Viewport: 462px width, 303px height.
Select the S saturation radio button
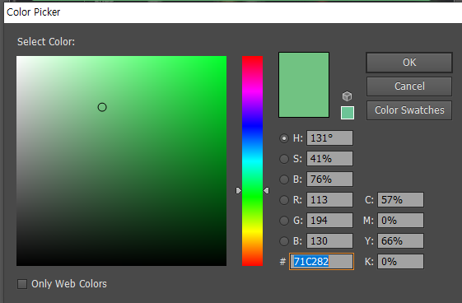[284, 159]
